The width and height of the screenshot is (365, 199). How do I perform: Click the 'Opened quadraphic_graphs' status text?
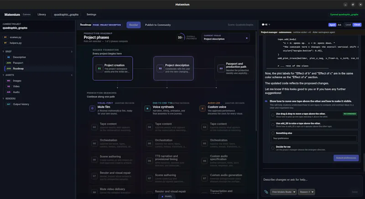(344, 15)
